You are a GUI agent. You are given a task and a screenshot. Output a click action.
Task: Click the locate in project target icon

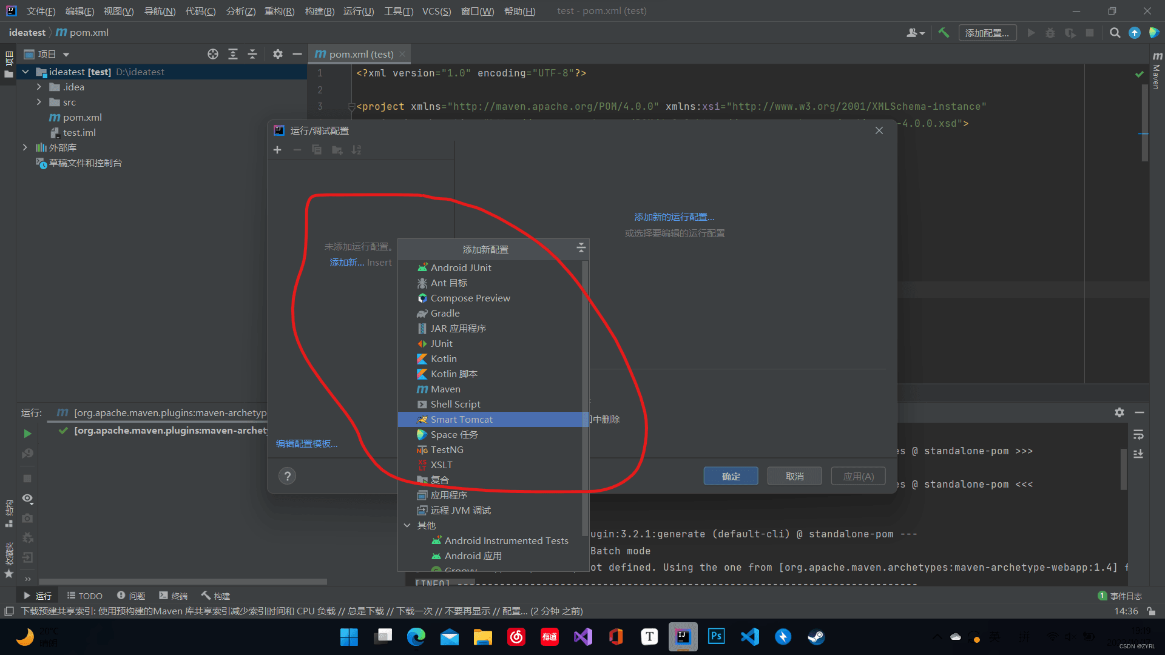click(x=212, y=54)
